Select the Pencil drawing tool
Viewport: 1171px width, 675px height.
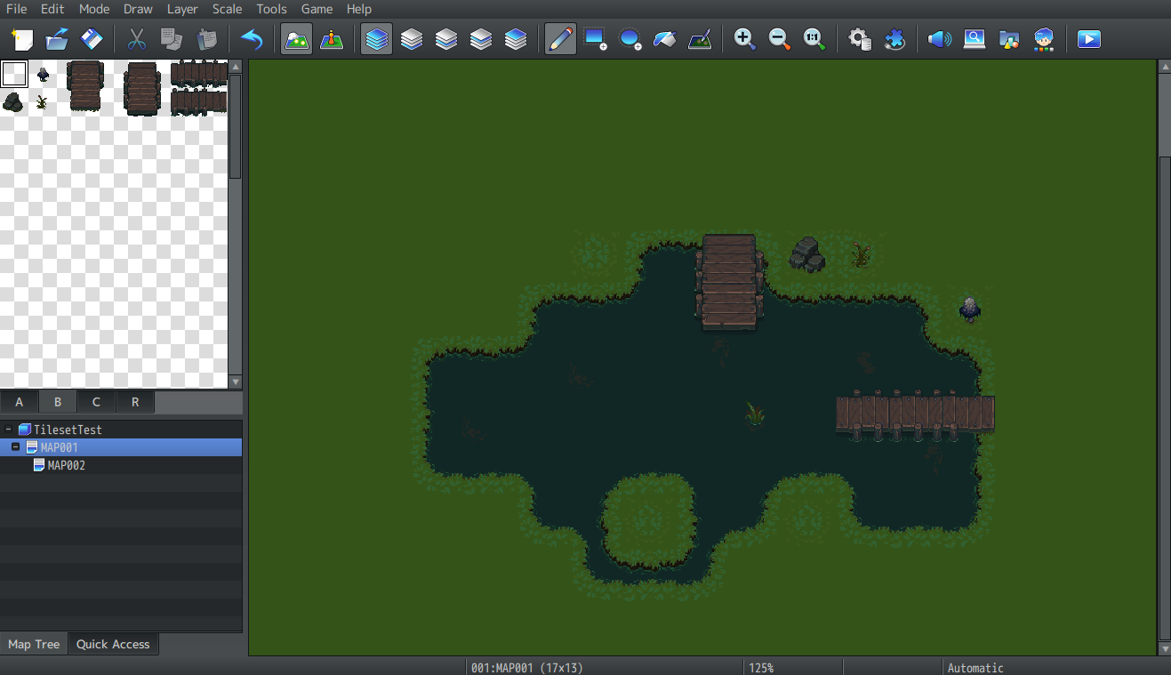[x=560, y=39]
